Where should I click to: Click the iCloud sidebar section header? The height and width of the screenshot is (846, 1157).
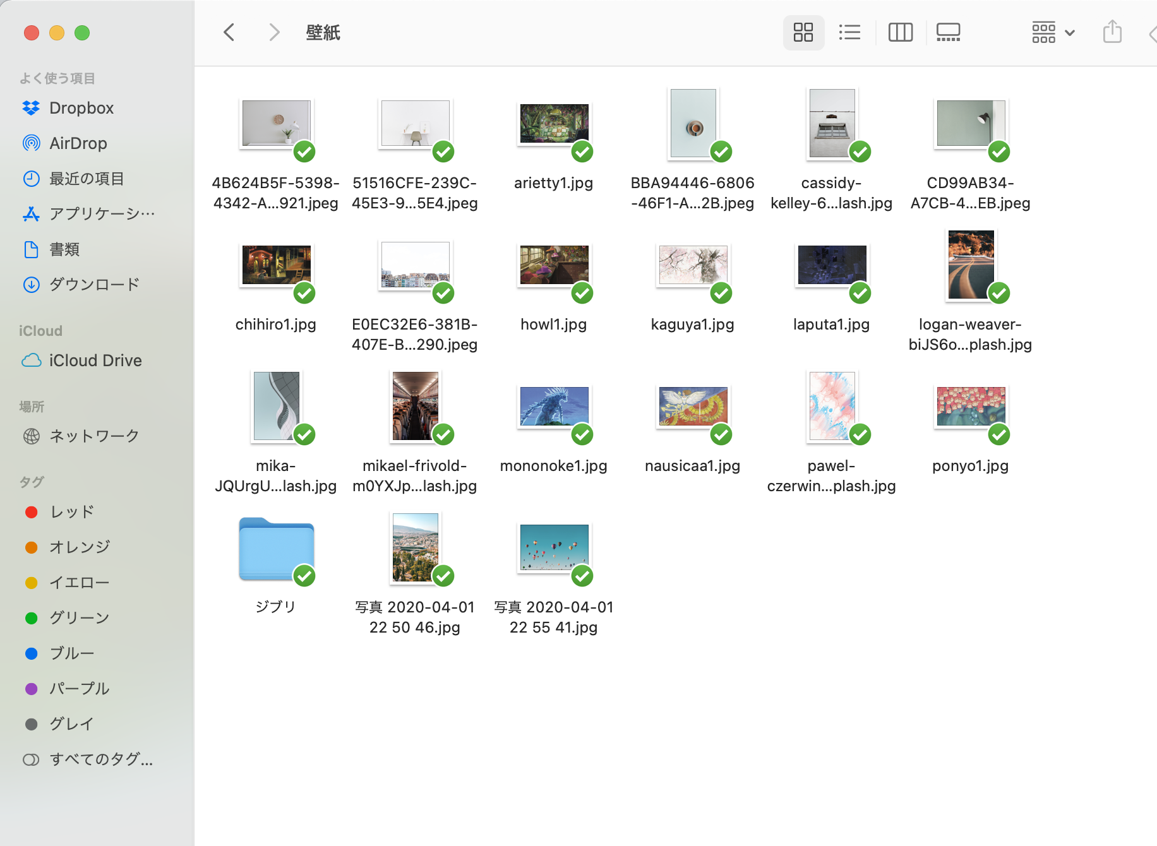(40, 331)
